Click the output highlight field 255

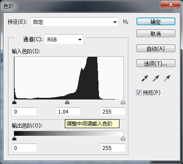tap(113, 148)
